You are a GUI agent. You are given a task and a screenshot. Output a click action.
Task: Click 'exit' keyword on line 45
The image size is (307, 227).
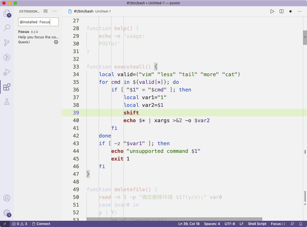117,159
